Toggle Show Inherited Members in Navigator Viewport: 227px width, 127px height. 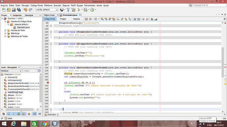pyautogui.click(x=4, y=114)
